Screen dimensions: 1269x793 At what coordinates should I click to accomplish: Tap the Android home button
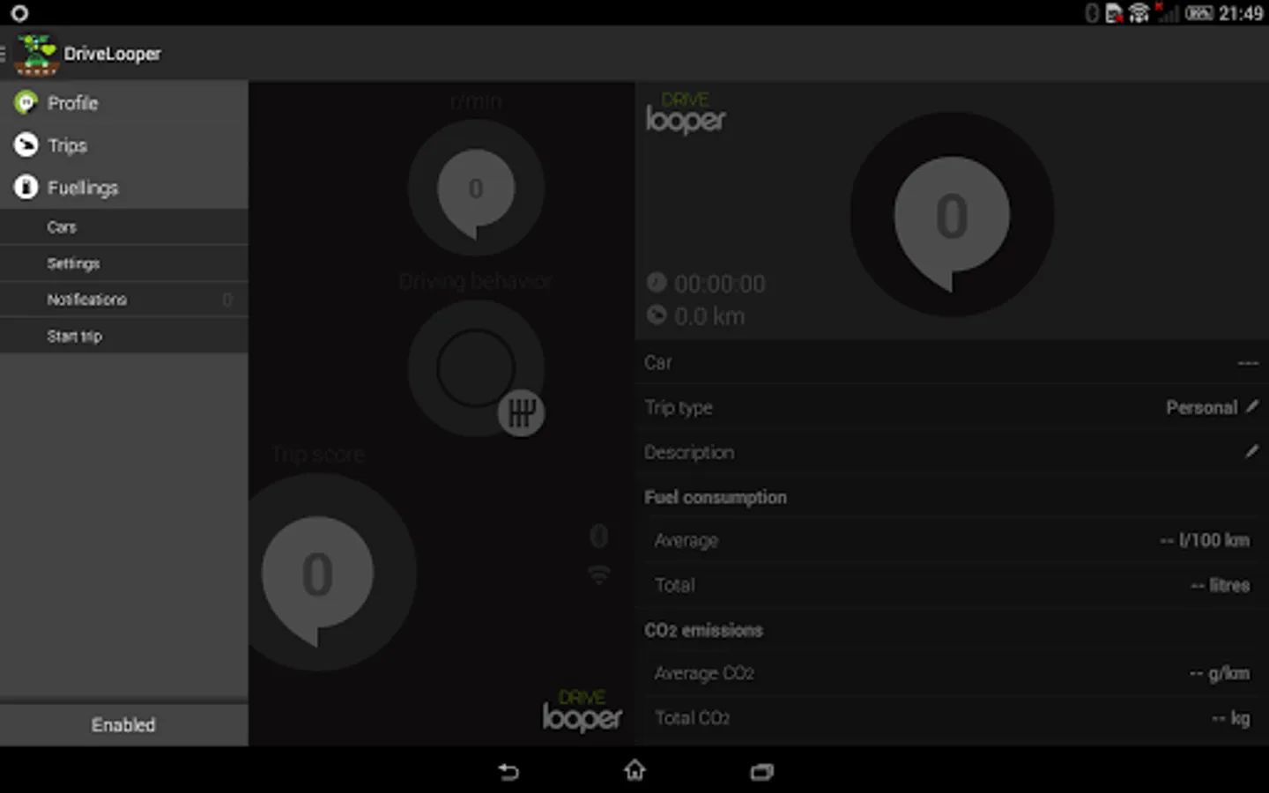(x=634, y=771)
